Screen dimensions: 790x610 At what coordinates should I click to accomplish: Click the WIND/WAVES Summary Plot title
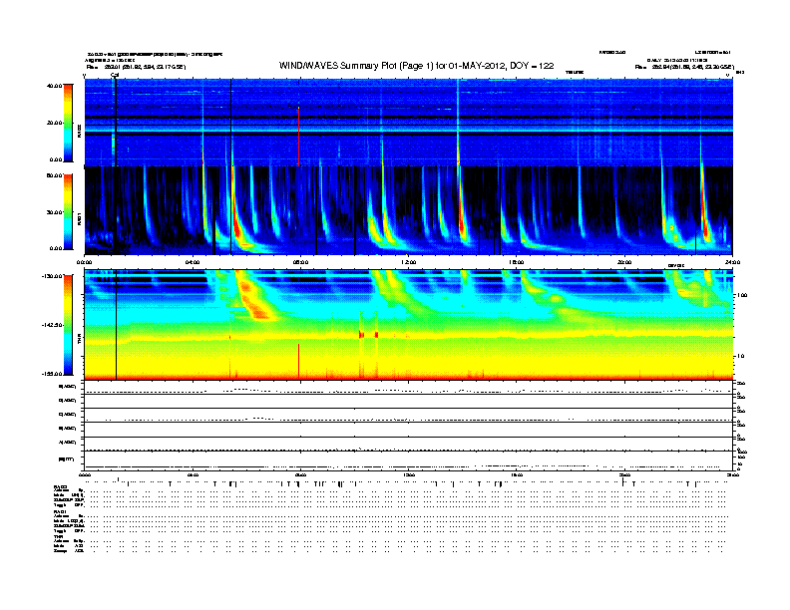[x=416, y=66]
